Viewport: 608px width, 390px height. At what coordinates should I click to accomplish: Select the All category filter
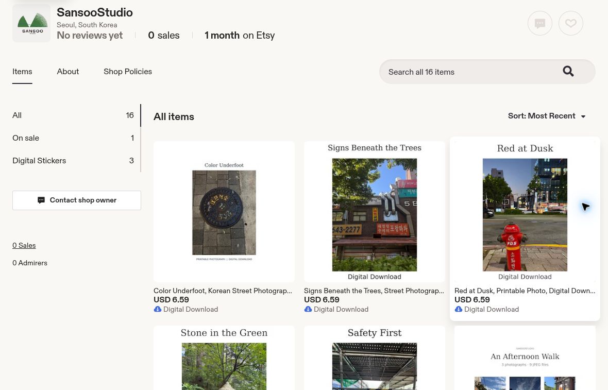click(73, 115)
